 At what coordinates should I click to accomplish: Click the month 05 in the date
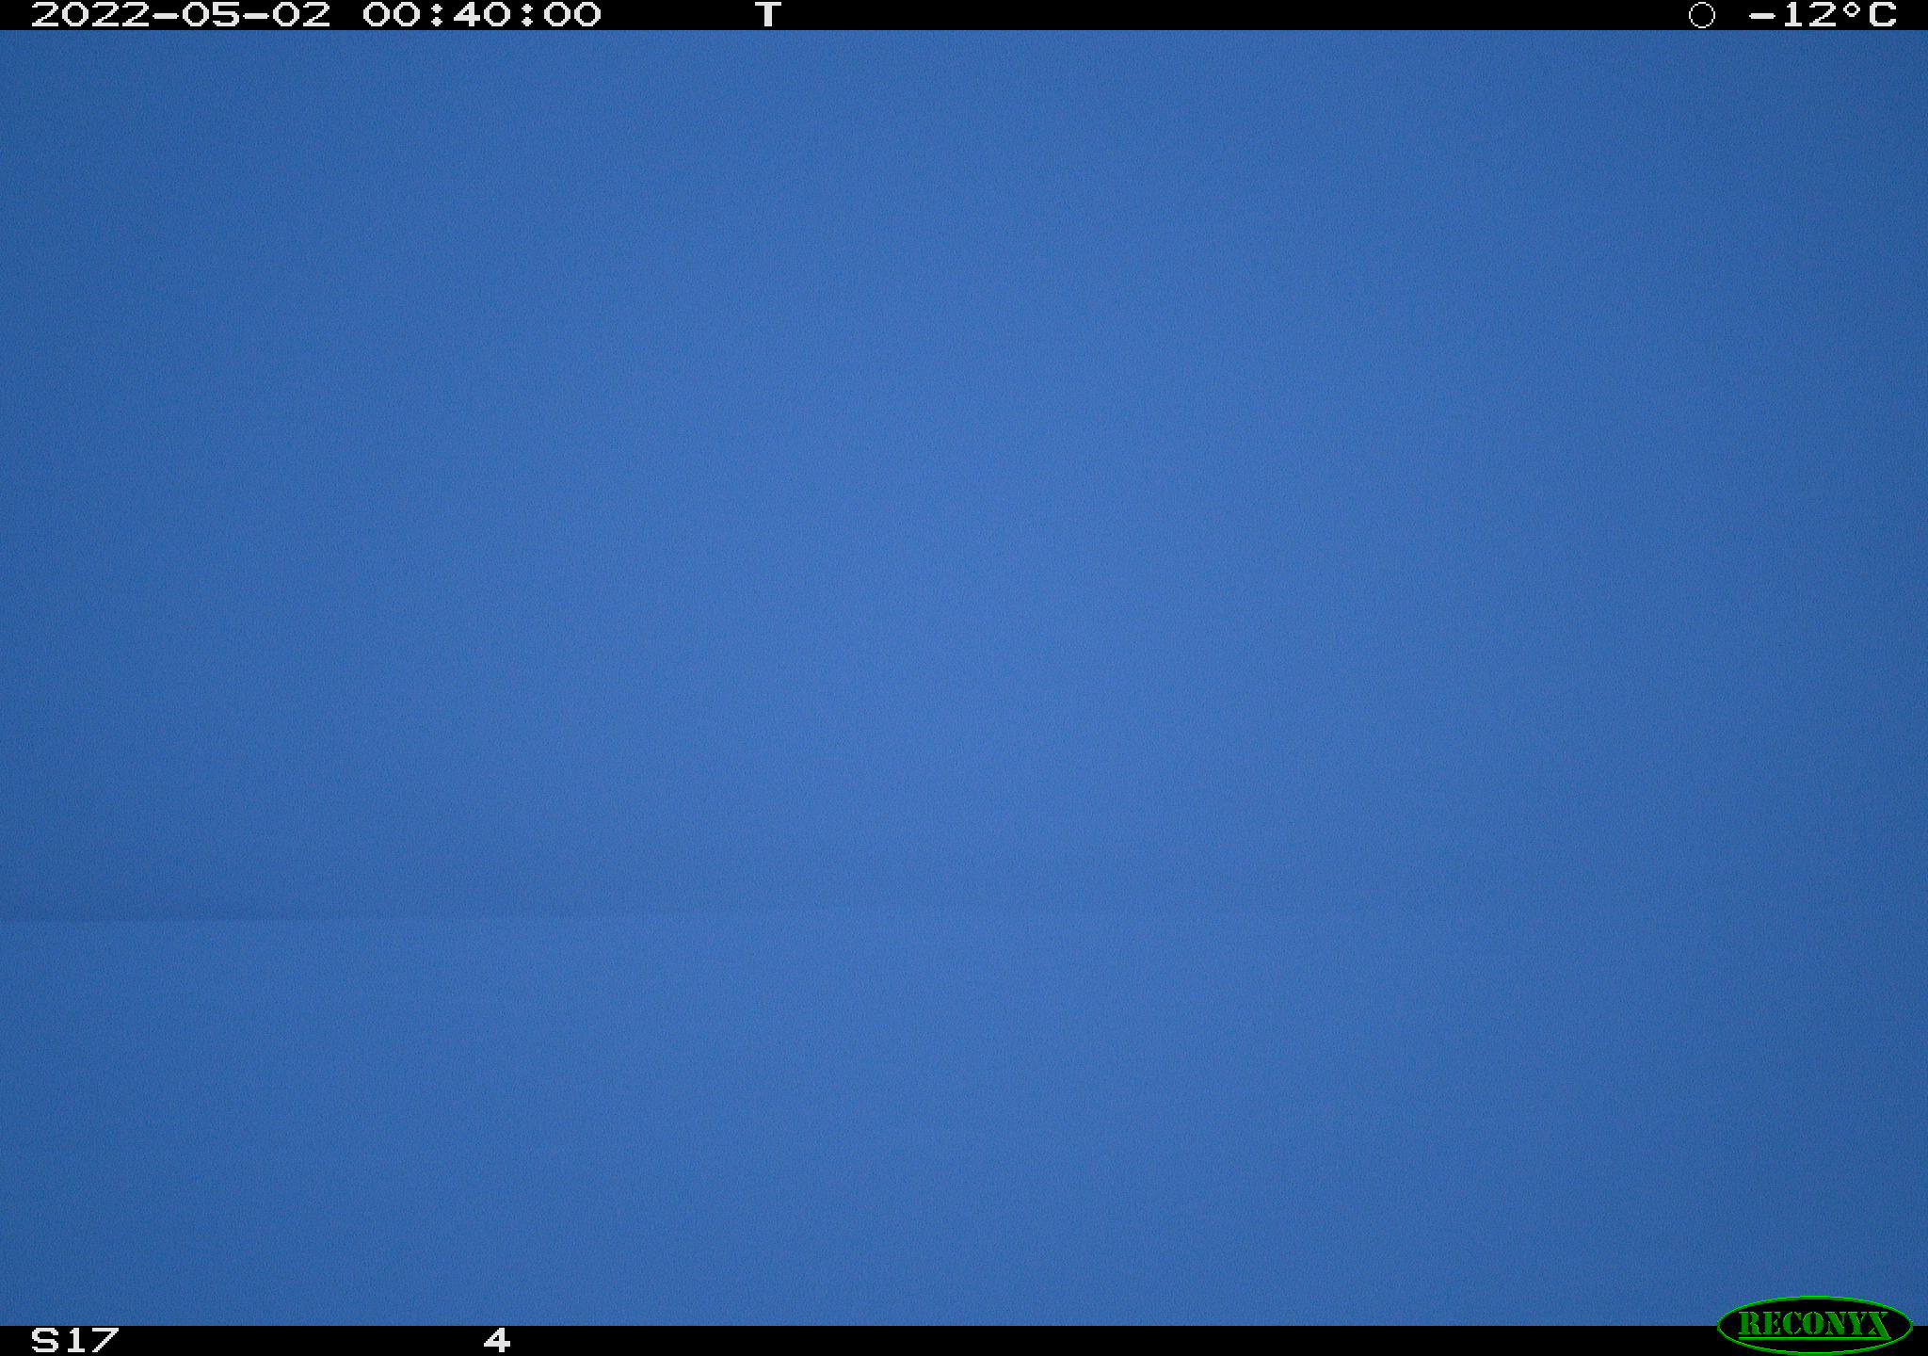tap(211, 14)
